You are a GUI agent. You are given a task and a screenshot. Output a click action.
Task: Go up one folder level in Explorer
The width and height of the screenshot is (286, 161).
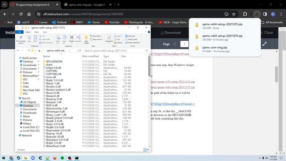click(x=29, y=51)
